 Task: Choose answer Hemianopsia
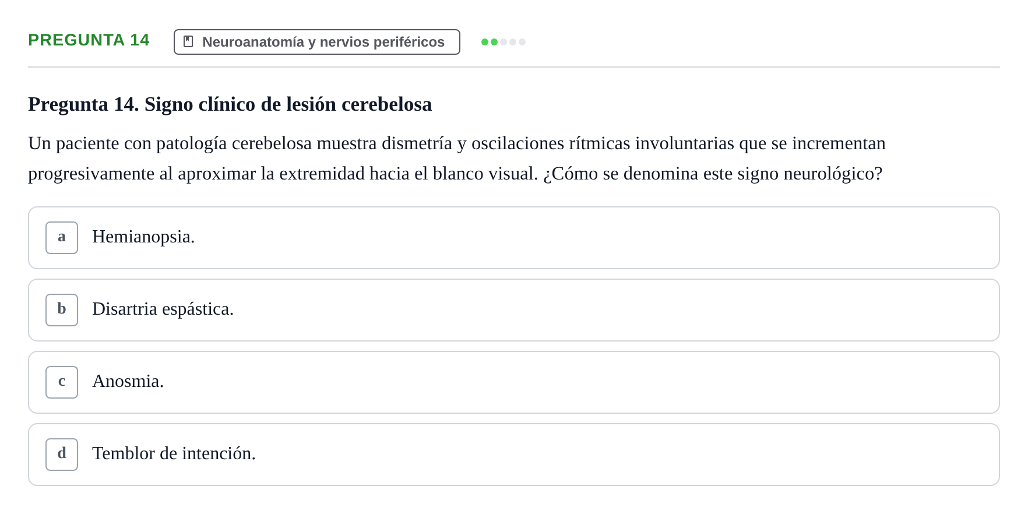[x=514, y=238]
